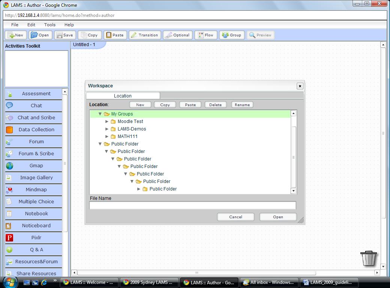Image resolution: width=390 pixels, height=288 pixels.
Task: Collapse the My Groups folder
Action: [100, 114]
